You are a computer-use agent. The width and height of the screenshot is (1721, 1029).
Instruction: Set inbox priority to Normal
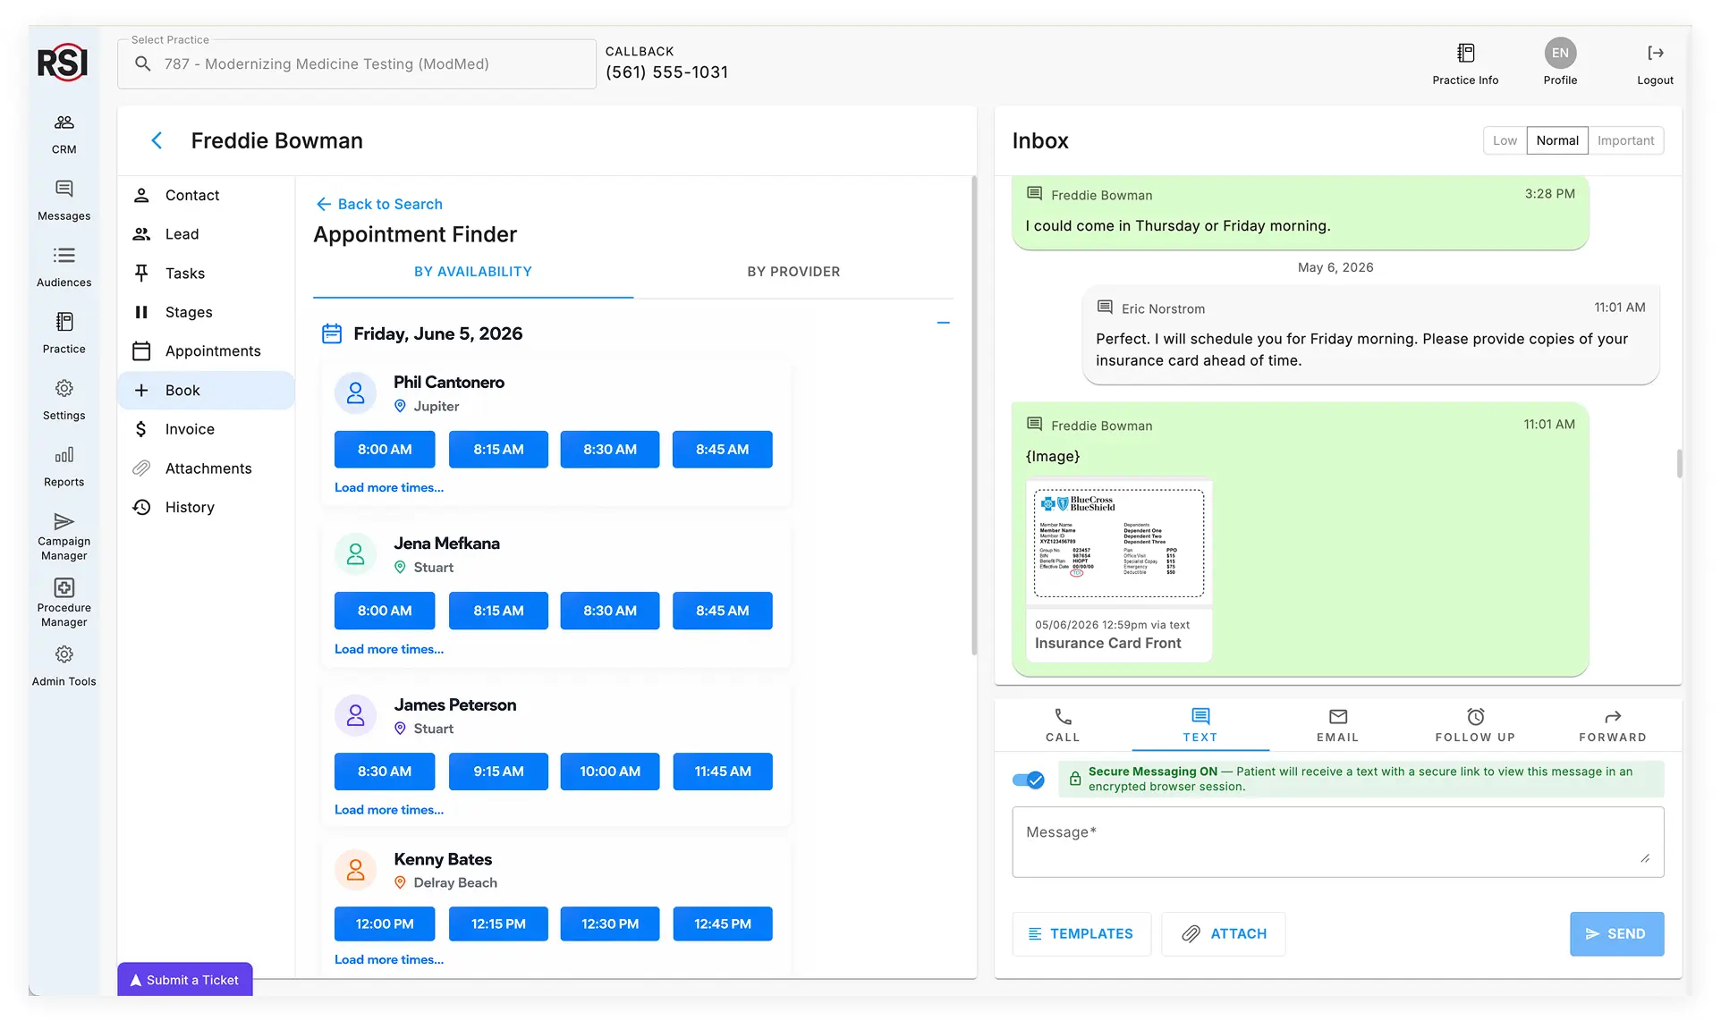tap(1557, 140)
